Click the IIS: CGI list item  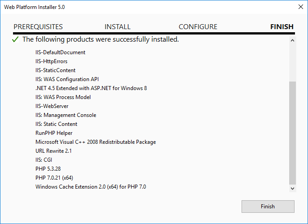pyautogui.click(x=44, y=160)
